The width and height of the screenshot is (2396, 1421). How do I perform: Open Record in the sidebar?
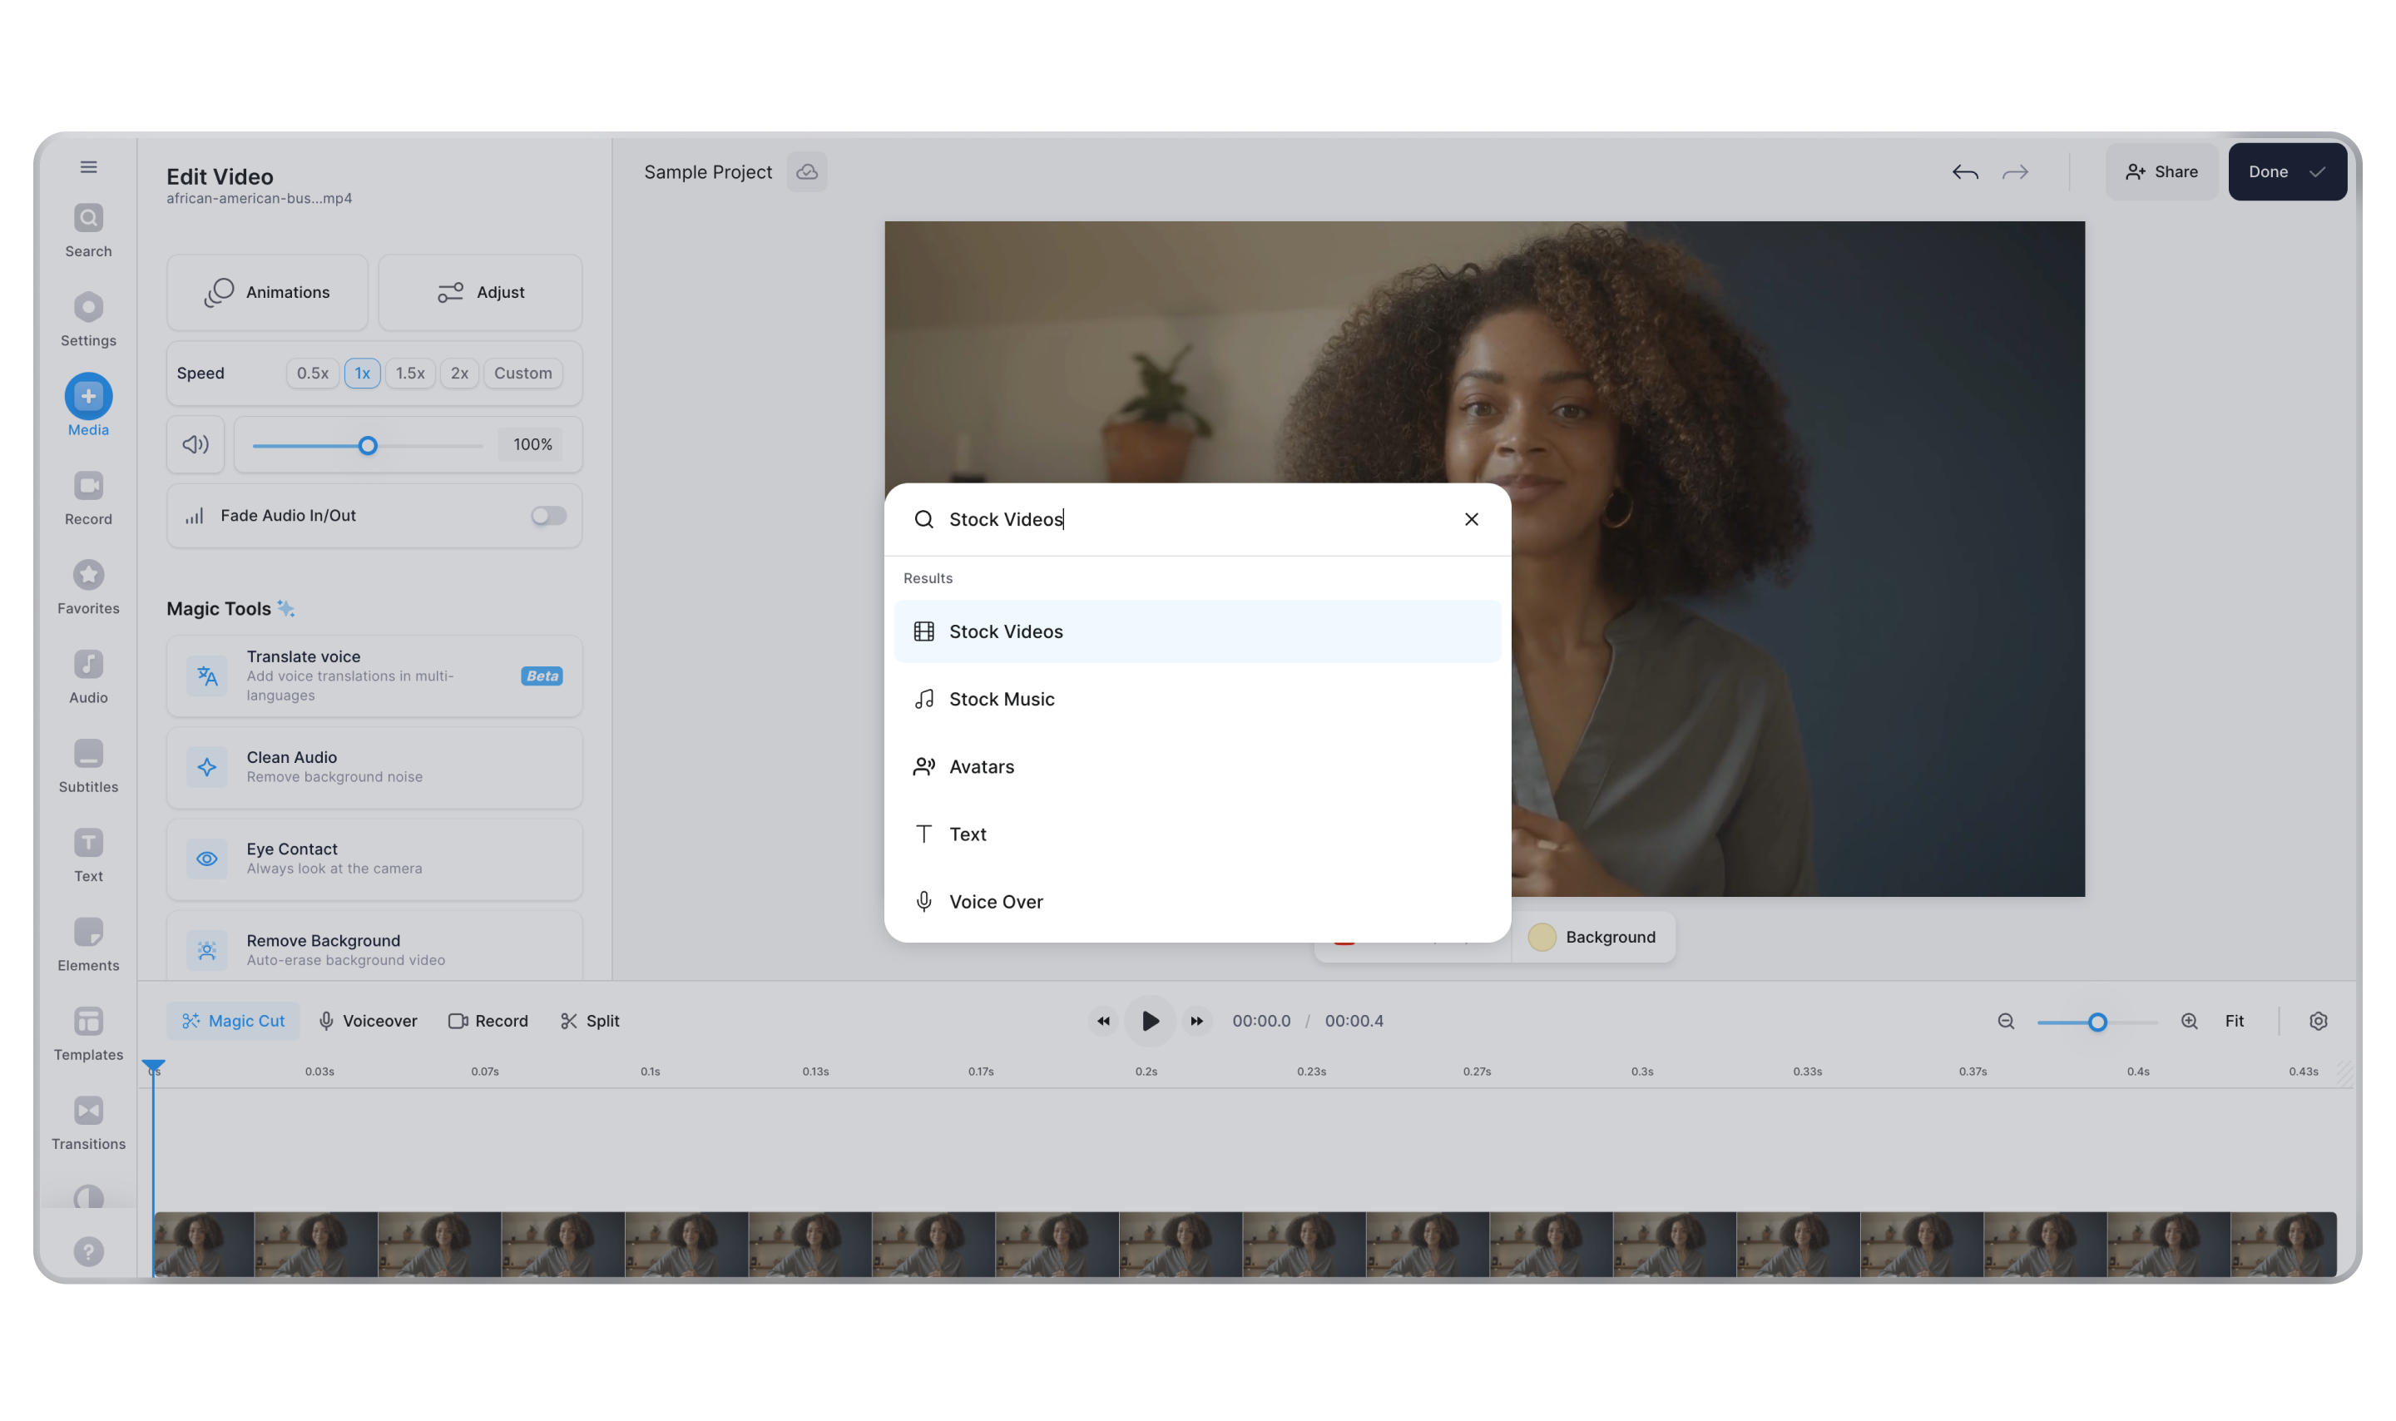coord(88,498)
